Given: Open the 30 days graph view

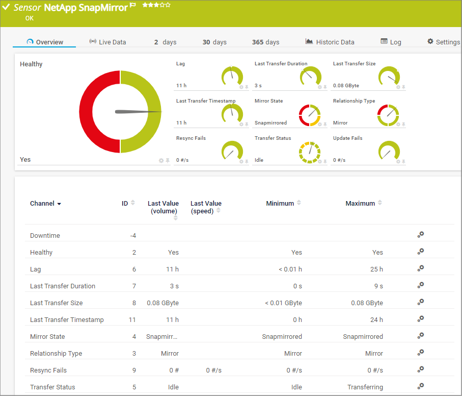Looking at the screenshot, I should click(214, 42).
